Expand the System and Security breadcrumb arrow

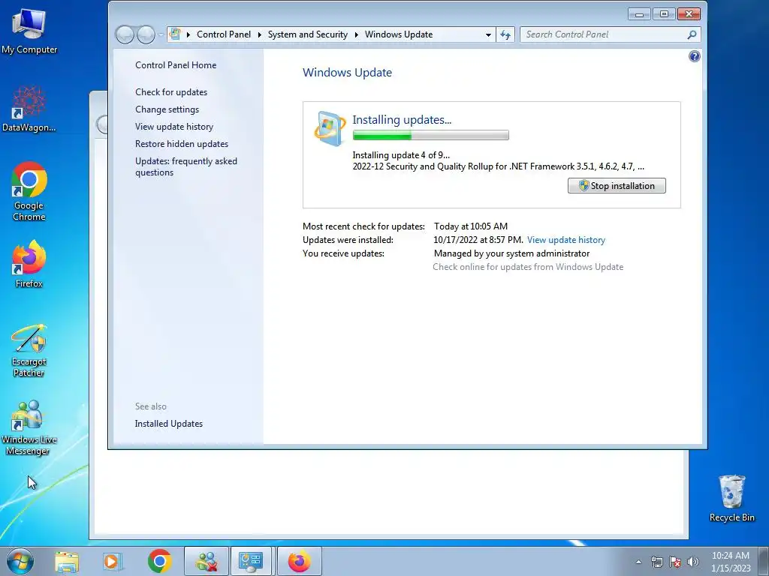click(356, 34)
